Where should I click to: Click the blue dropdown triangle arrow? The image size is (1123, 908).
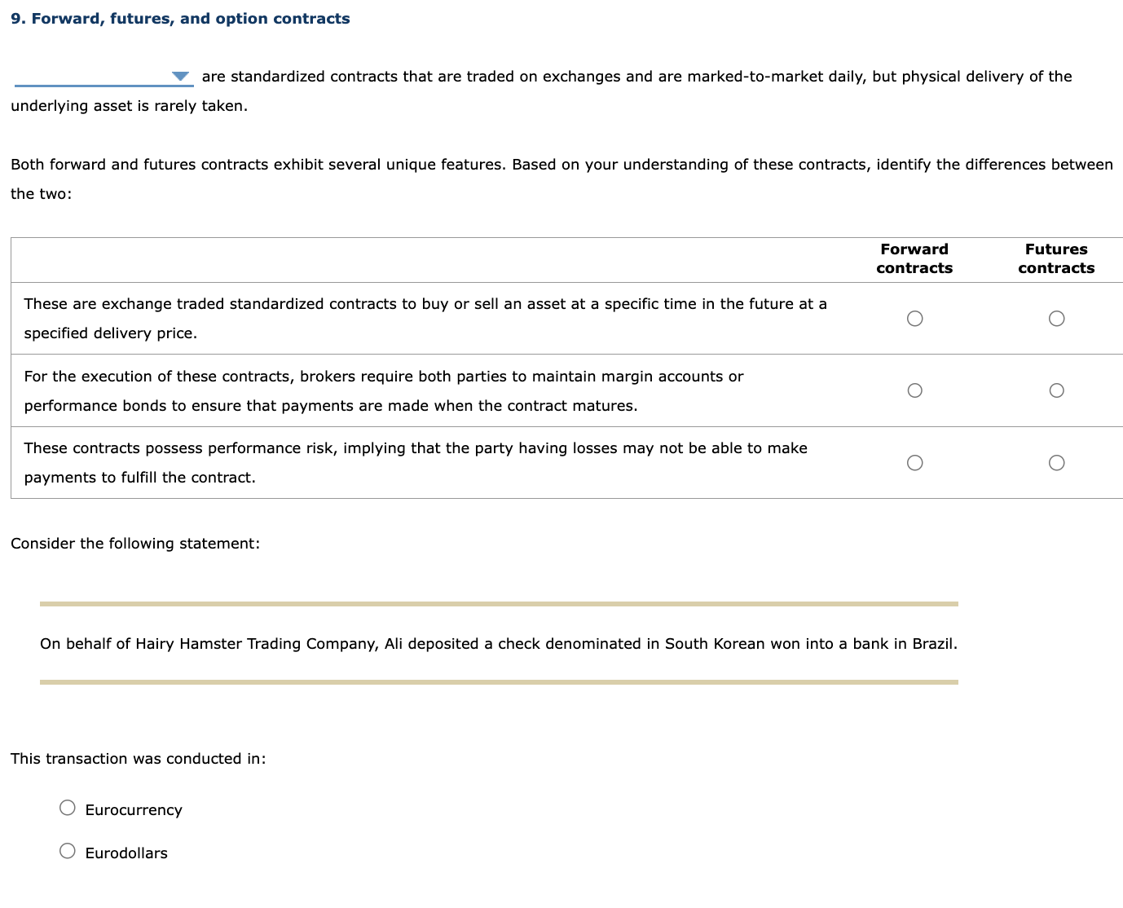coord(181,77)
